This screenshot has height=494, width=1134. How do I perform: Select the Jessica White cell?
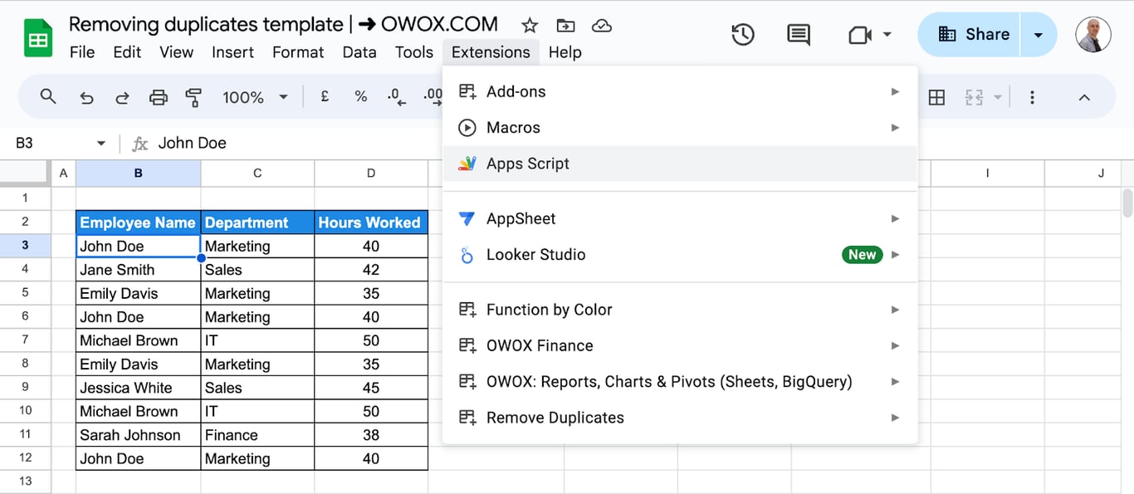(138, 388)
